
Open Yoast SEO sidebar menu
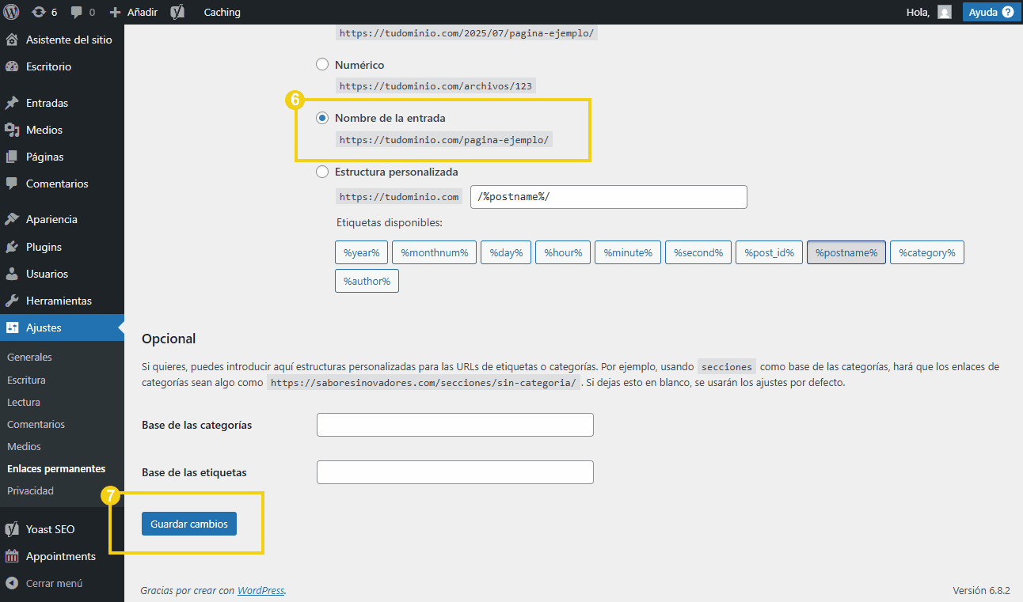[x=50, y=529]
